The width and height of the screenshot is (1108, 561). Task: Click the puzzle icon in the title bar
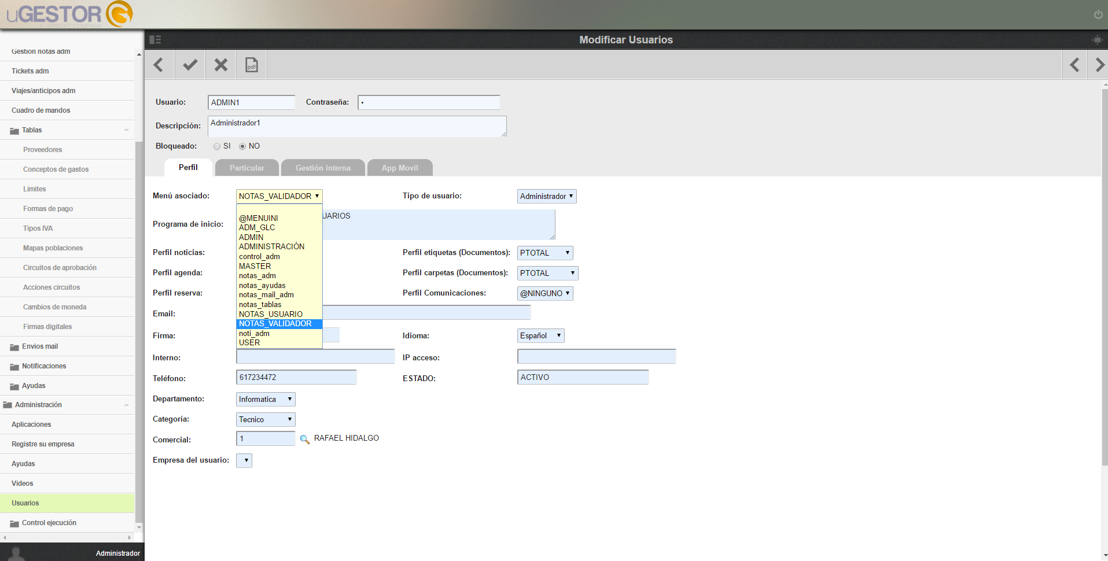tap(1097, 40)
